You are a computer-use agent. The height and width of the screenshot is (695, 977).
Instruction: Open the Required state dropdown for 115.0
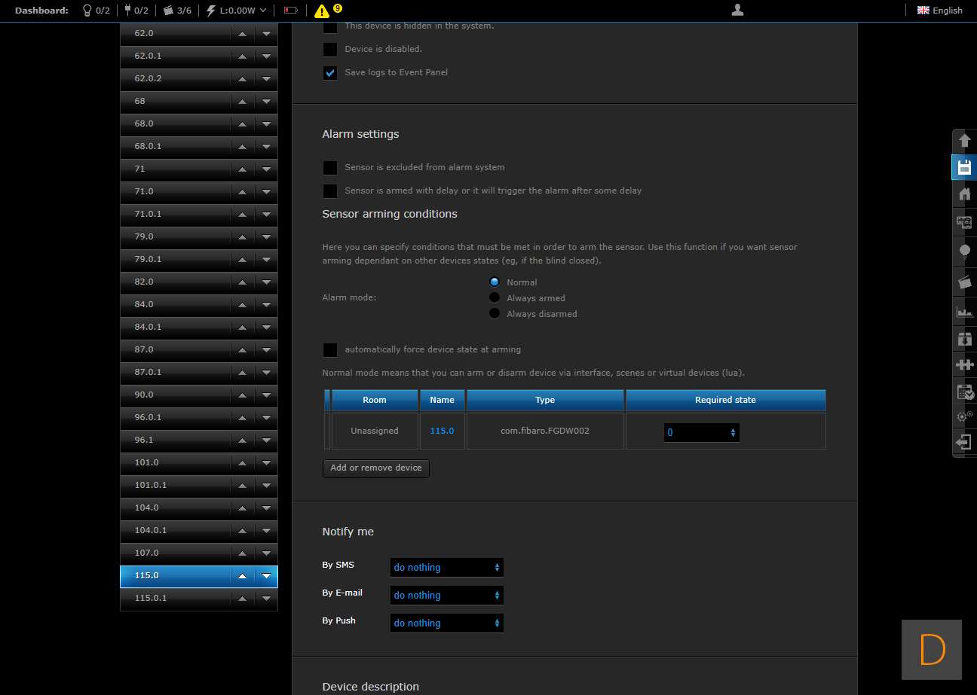tap(701, 432)
